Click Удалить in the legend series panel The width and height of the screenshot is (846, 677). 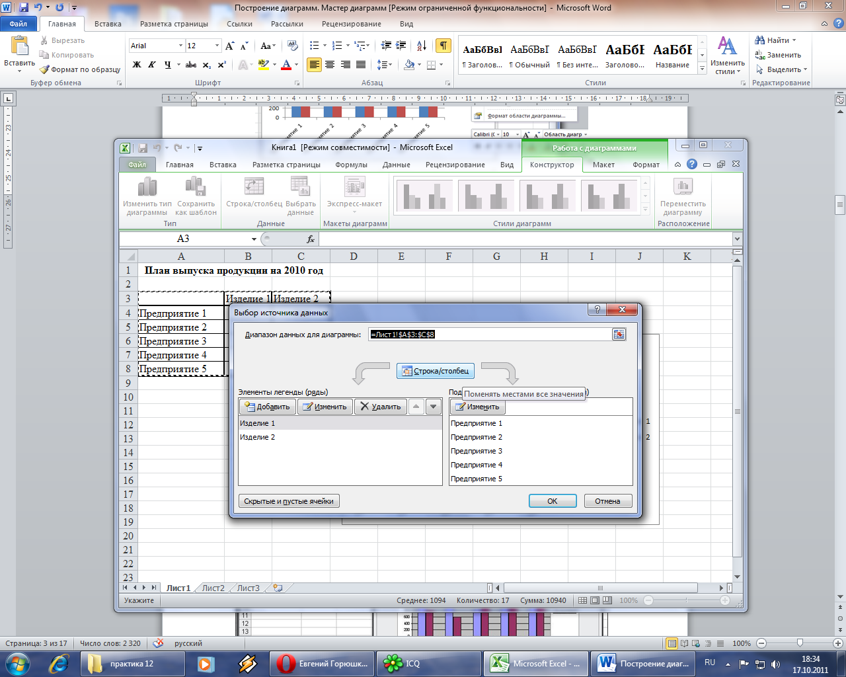(380, 407)
